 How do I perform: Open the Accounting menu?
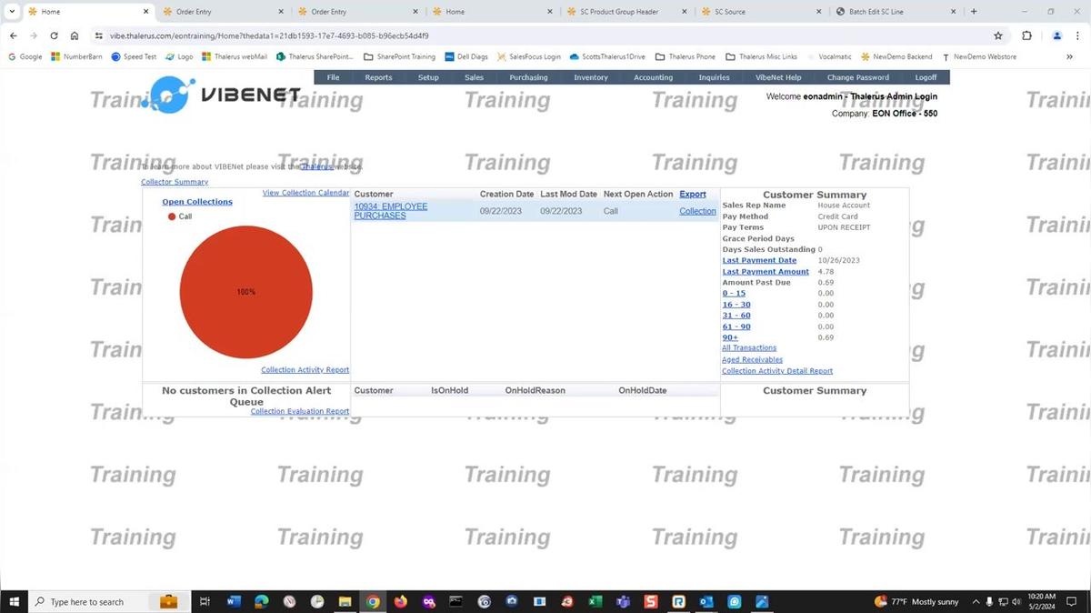point(653,77)
